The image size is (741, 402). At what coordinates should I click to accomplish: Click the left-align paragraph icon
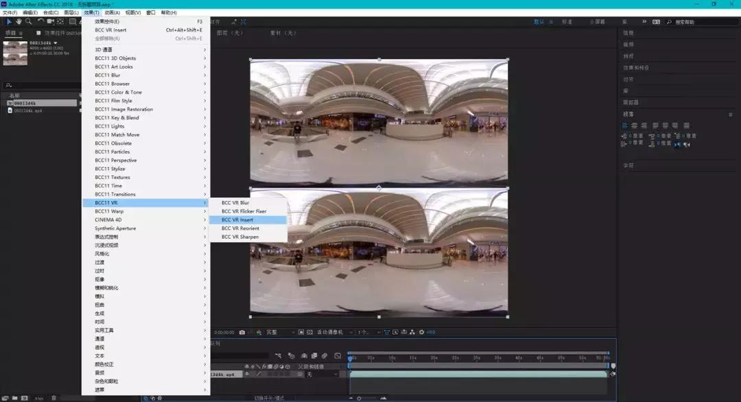coord(625,126)
